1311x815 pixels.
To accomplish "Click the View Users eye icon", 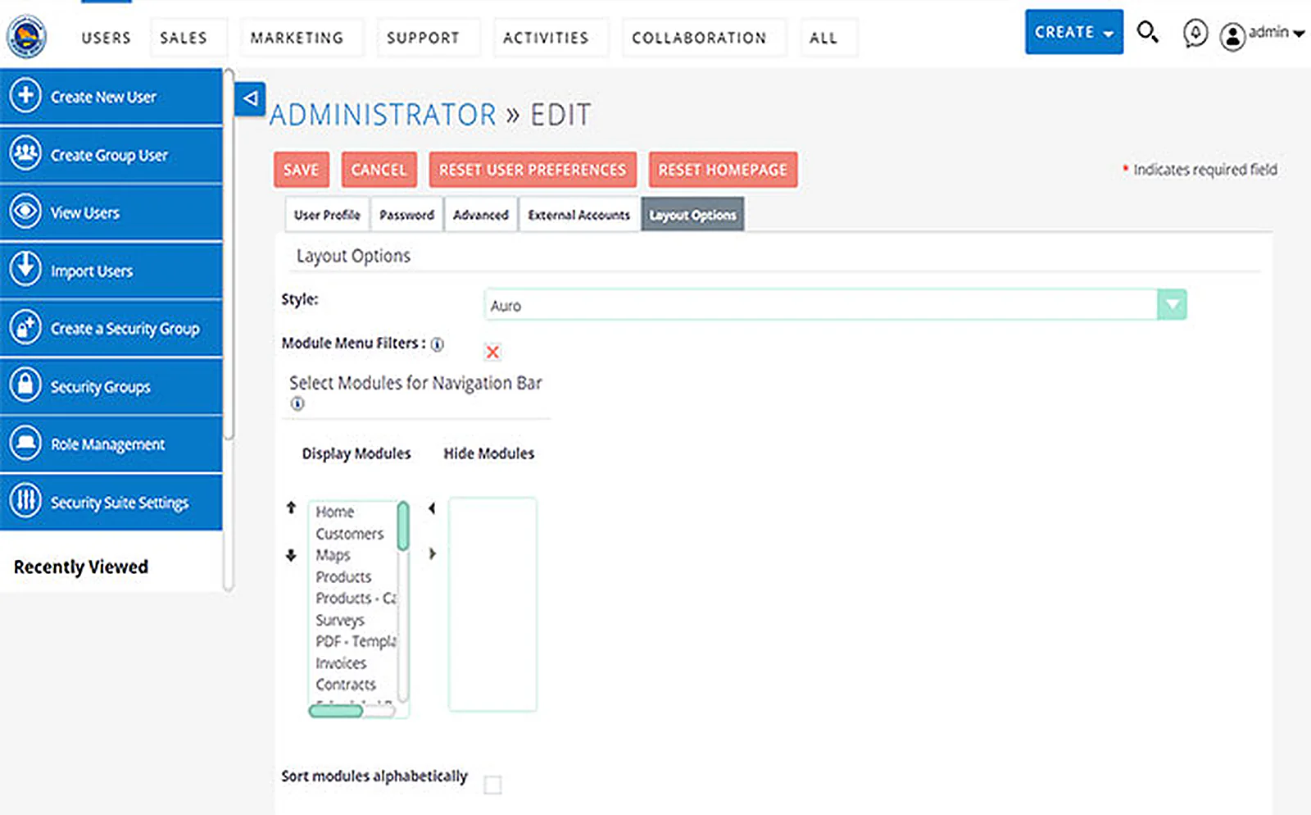I will pos(25,212).
